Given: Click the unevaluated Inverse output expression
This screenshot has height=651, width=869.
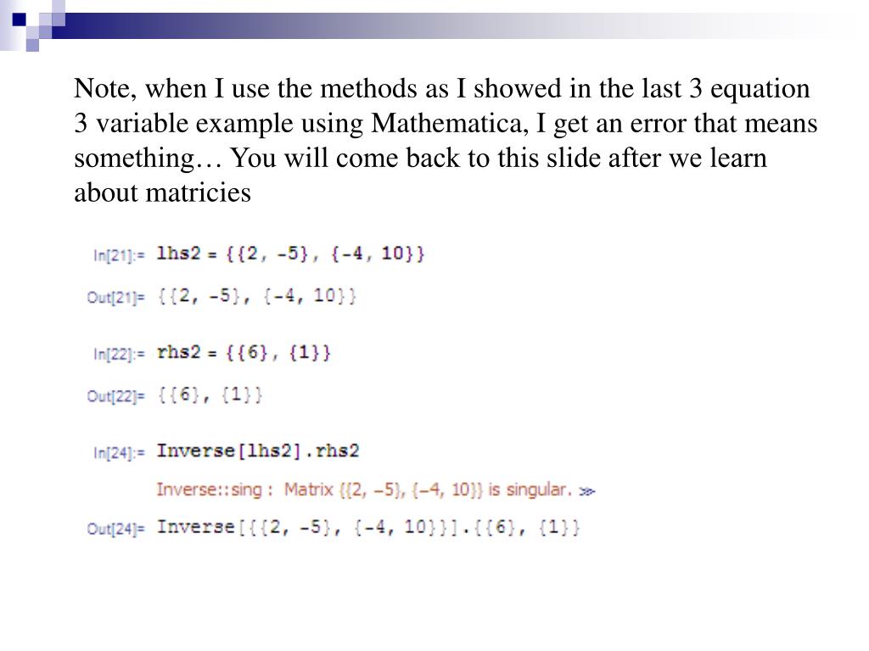Looking at the screenshot, I should [368, 527].
